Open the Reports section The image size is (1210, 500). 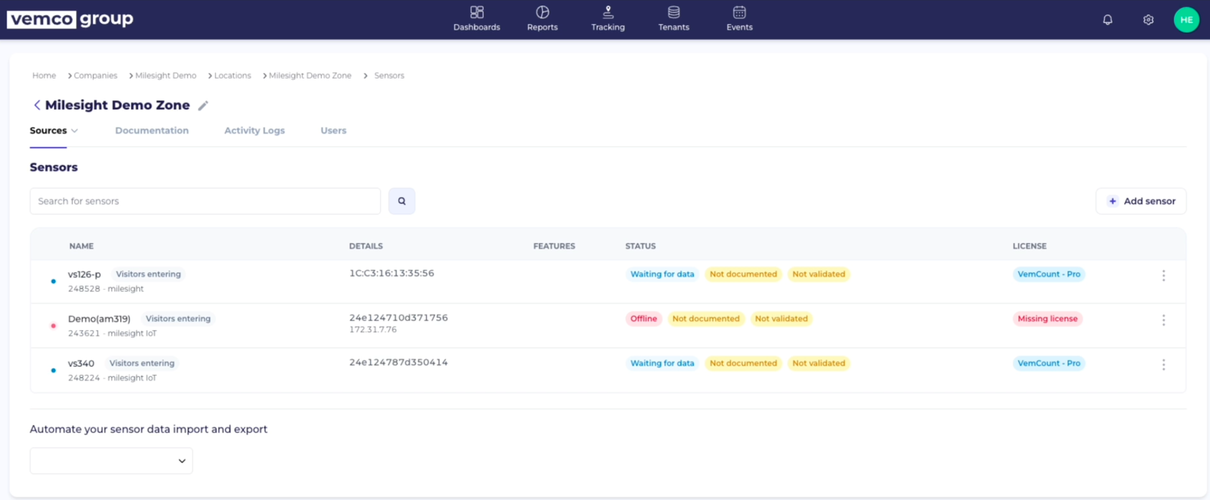(x=542, y=19)
